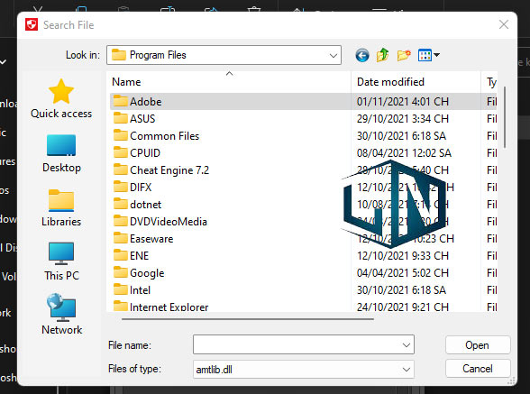Select the Common Files folder icon

click(121, 135)
